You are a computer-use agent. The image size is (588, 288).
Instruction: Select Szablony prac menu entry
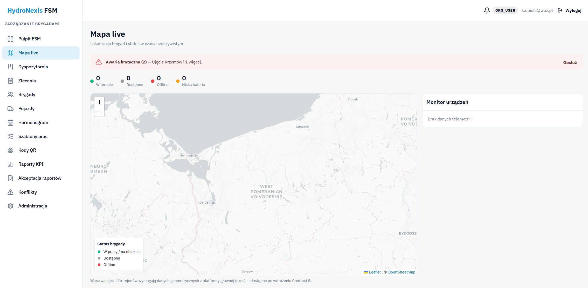[x=41, y=136]
